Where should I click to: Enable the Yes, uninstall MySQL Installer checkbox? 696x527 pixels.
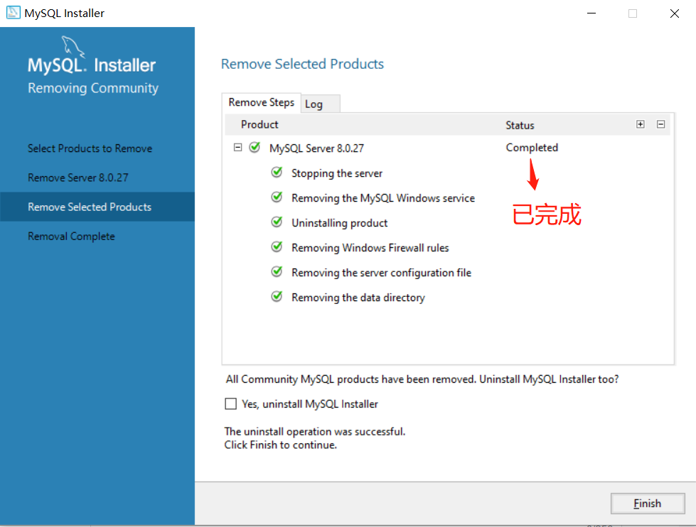[x=230, y=403]
